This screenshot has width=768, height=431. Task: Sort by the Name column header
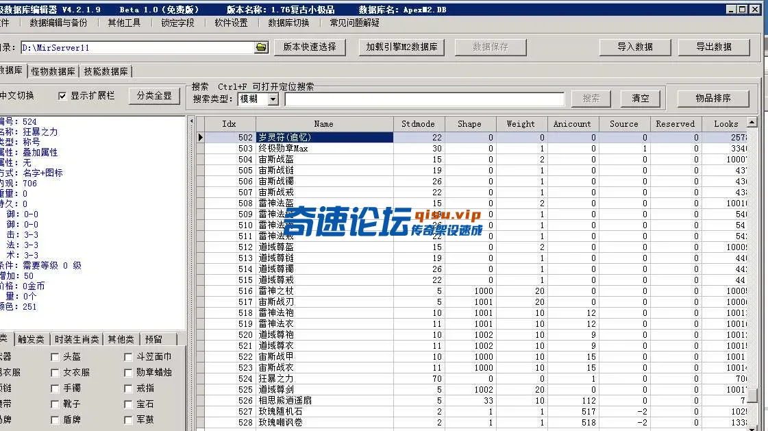(324, 124)
